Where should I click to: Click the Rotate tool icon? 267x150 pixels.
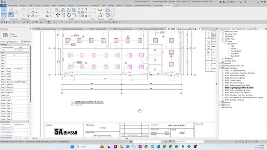coord(69,15)
